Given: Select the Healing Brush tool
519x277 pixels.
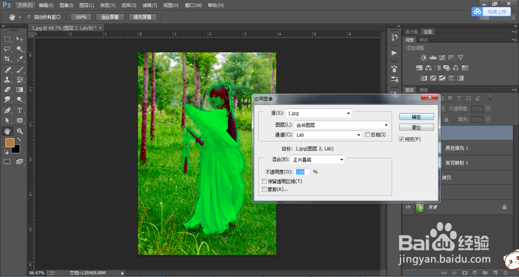Looking at the screenshot, I should tap(7, 70).
